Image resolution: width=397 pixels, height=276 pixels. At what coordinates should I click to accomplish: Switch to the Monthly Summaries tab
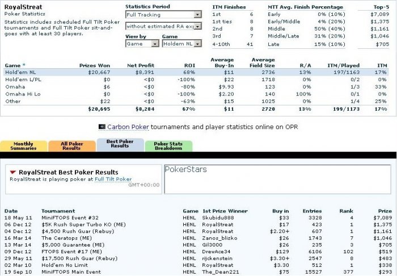click(x=24, y=146)
